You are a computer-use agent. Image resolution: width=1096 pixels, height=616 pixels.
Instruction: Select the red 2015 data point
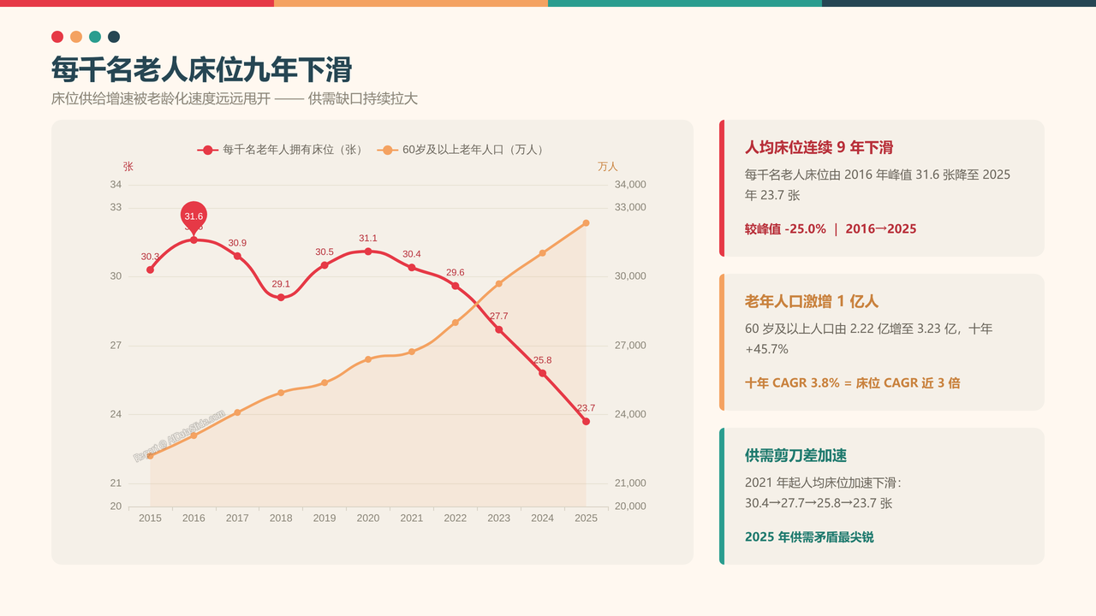coord(150,269)
